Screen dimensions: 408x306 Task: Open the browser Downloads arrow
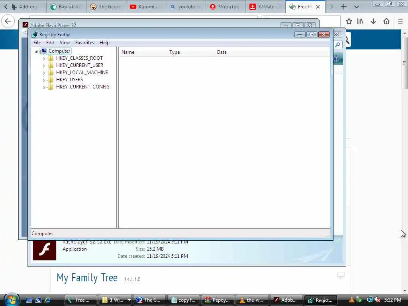coord(373,21)
